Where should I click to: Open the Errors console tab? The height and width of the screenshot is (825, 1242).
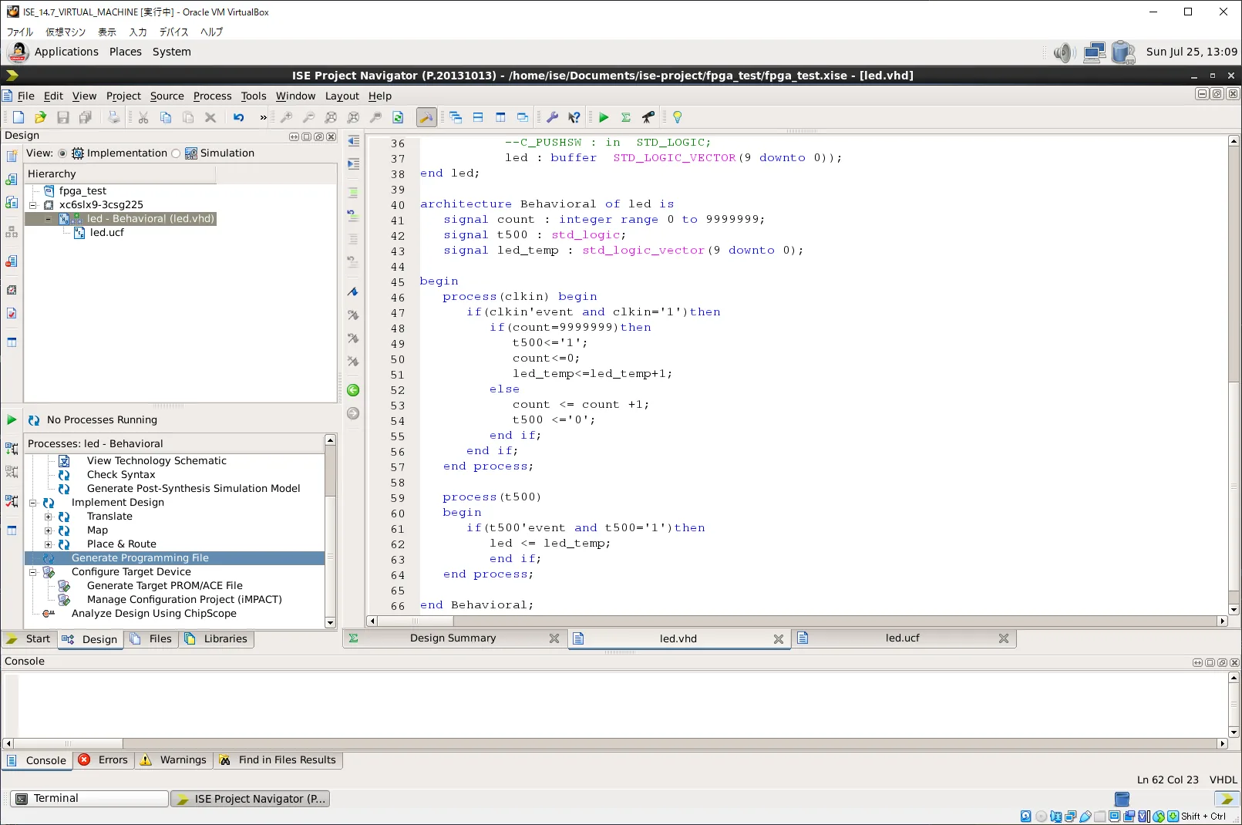pyautogui.click(x=105, y=760)
